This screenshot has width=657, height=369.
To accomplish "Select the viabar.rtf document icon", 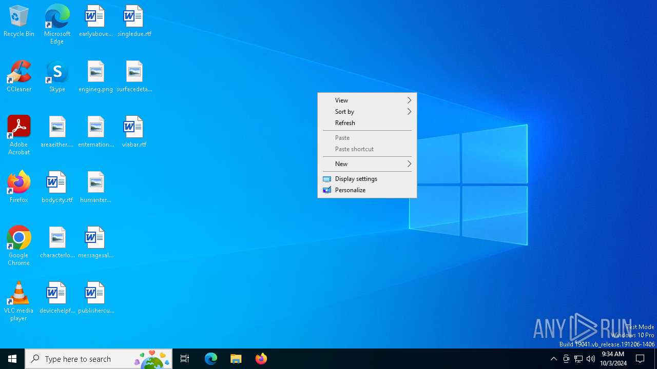I will point(134,132).
